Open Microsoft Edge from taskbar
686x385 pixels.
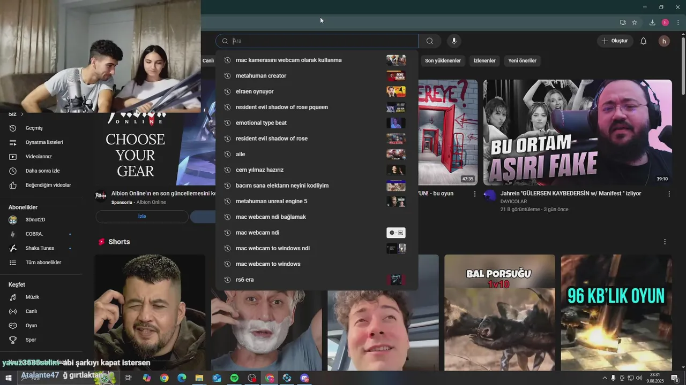(182, 378)
